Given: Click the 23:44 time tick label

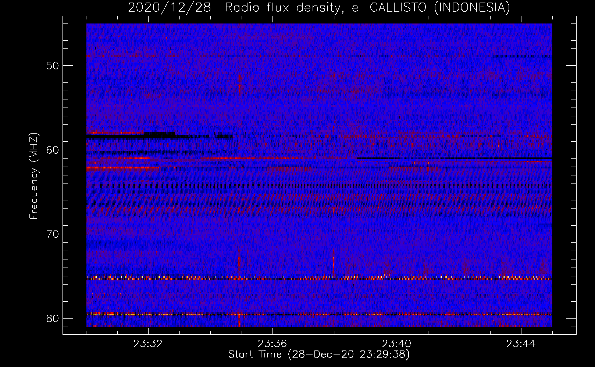Looking at the screenshot, I should pyautogui.click(x=521, y=344).
